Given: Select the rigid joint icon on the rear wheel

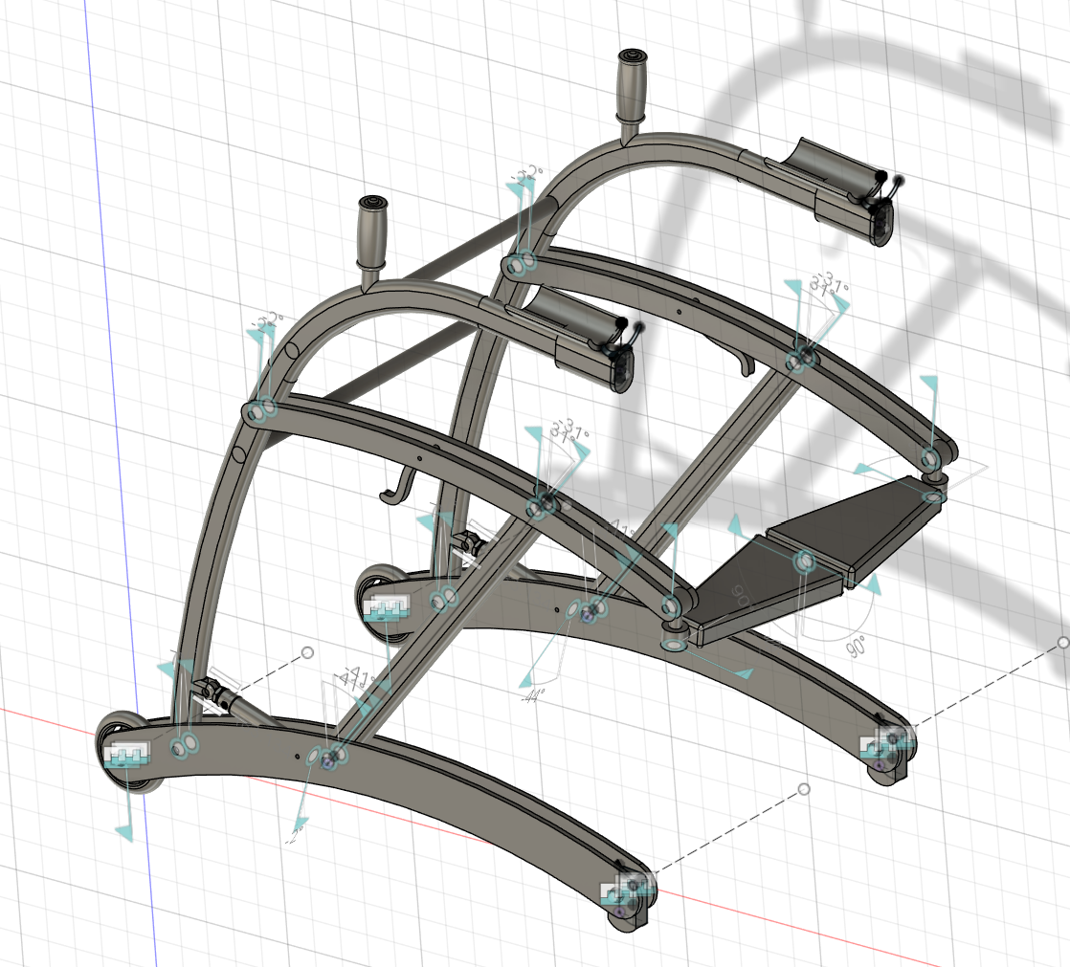Looking at the screenshot, I should point(387,607).
